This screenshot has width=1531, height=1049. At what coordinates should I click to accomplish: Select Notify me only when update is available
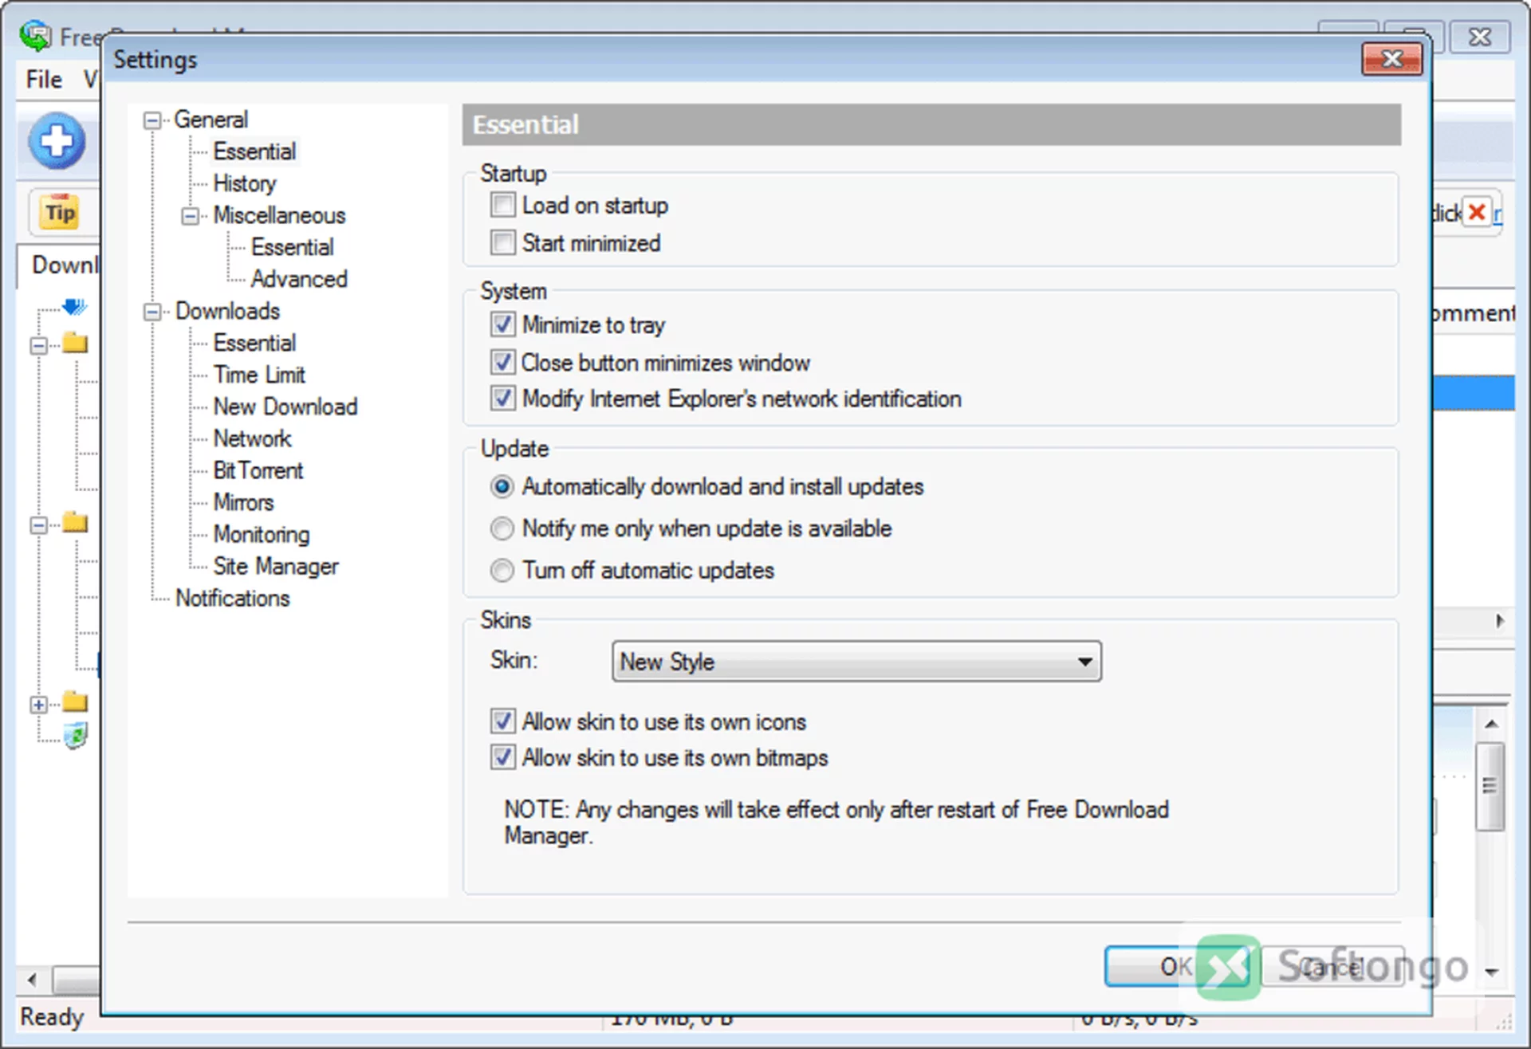(502, 528)
